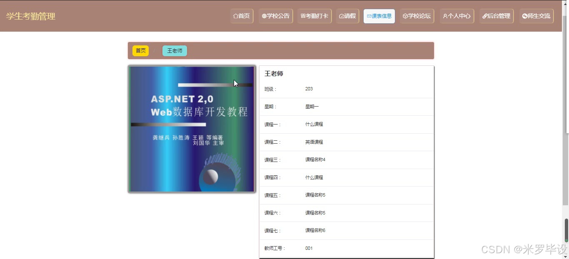Click the 课程二： label
This screenshot has height=259, width=569.
tap(273, 142)
